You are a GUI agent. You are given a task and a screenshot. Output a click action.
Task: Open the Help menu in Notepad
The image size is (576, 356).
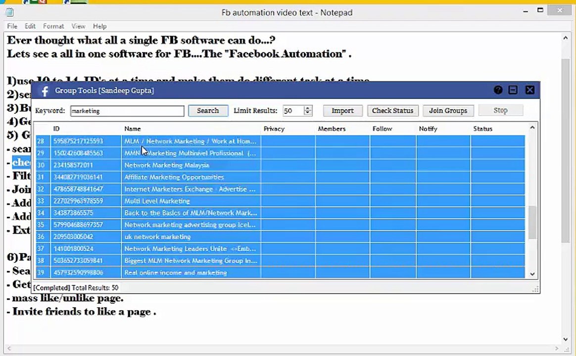click(x=99, y=26)
